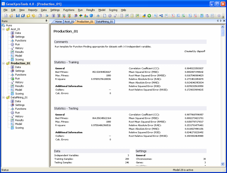Screen dimensions: 227x173
Task: Close the active document tab with X
Action: (224, 21)
